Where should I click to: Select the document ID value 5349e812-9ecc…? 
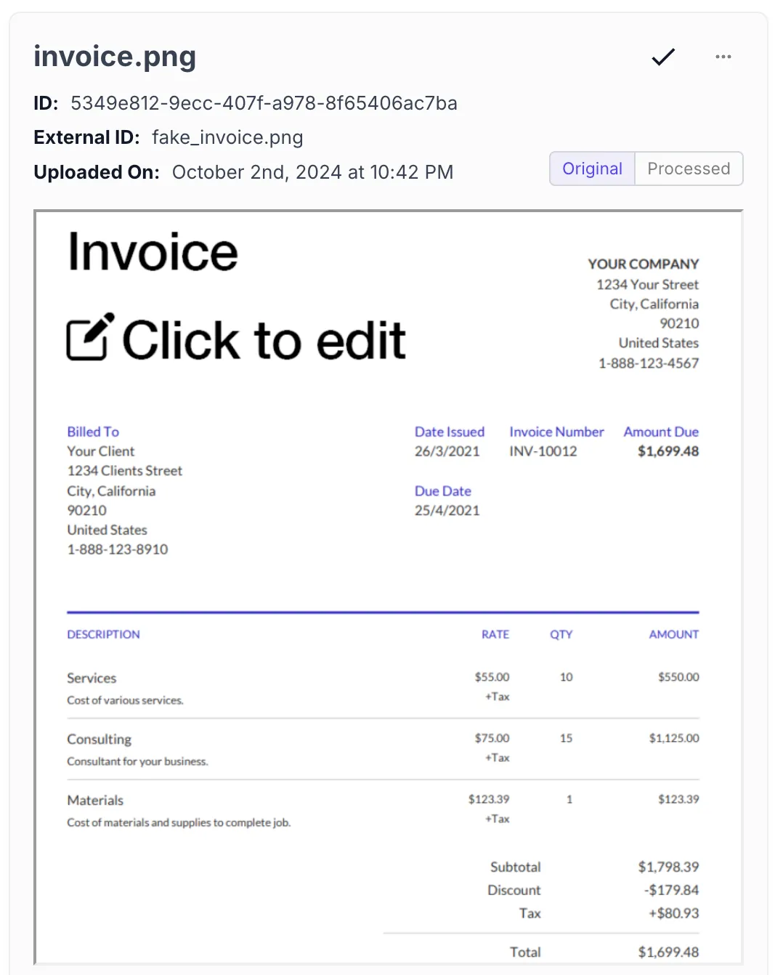point(264,103)
